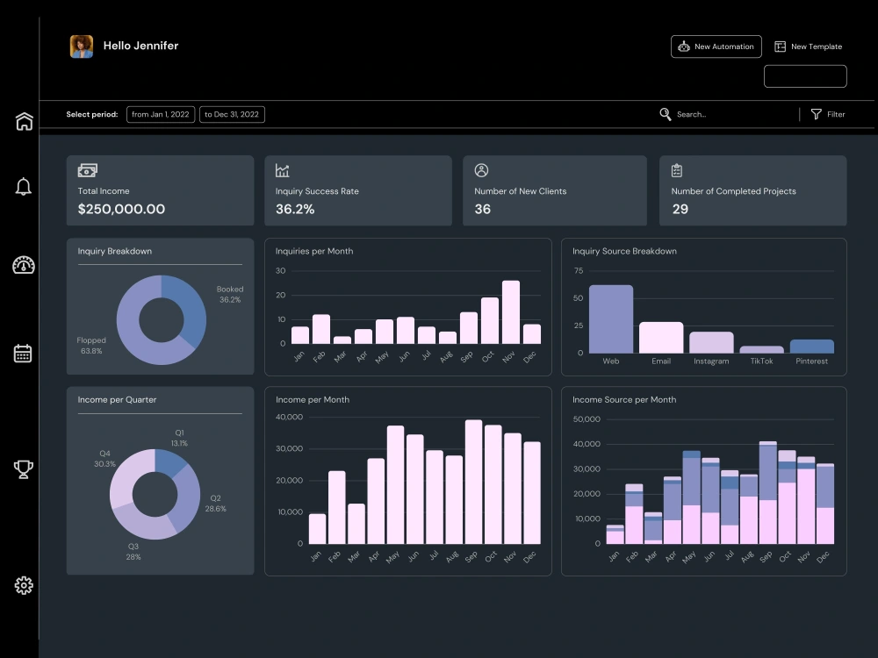The height and width of the screenshot is (658, 878).
Task: Click the Total Income money icon
Action: coord(87,170)
